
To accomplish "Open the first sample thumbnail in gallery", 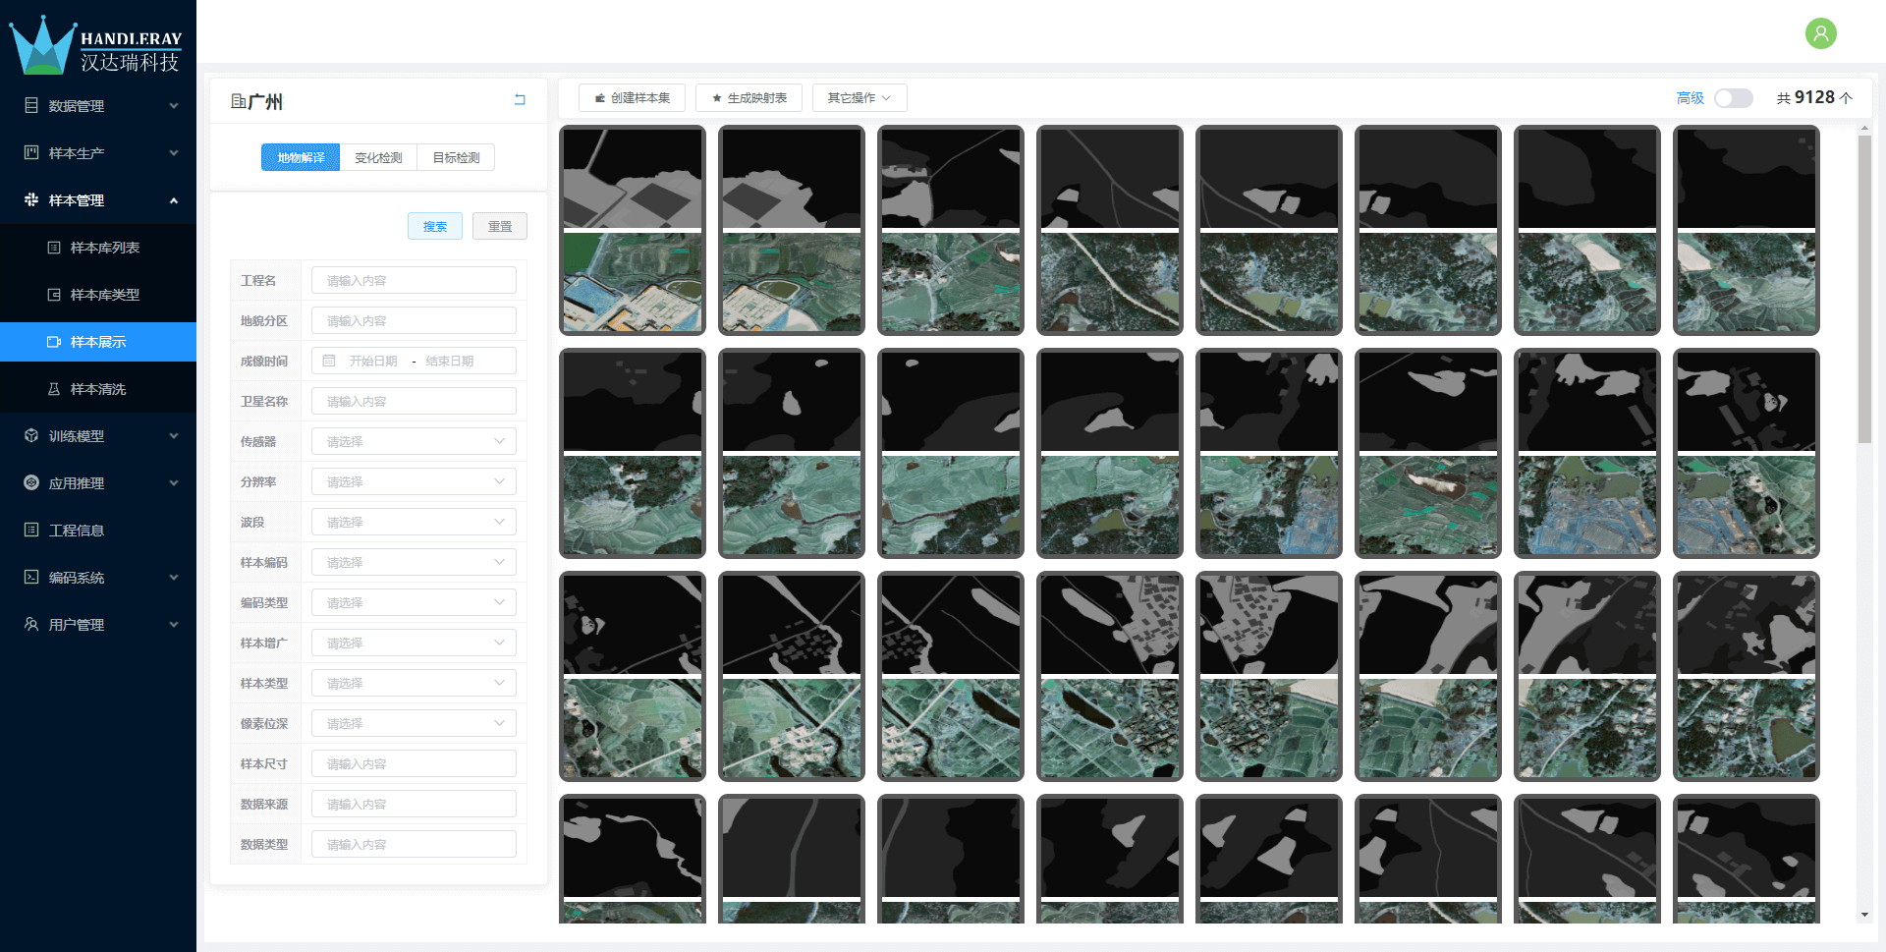I will coord(633,230).
